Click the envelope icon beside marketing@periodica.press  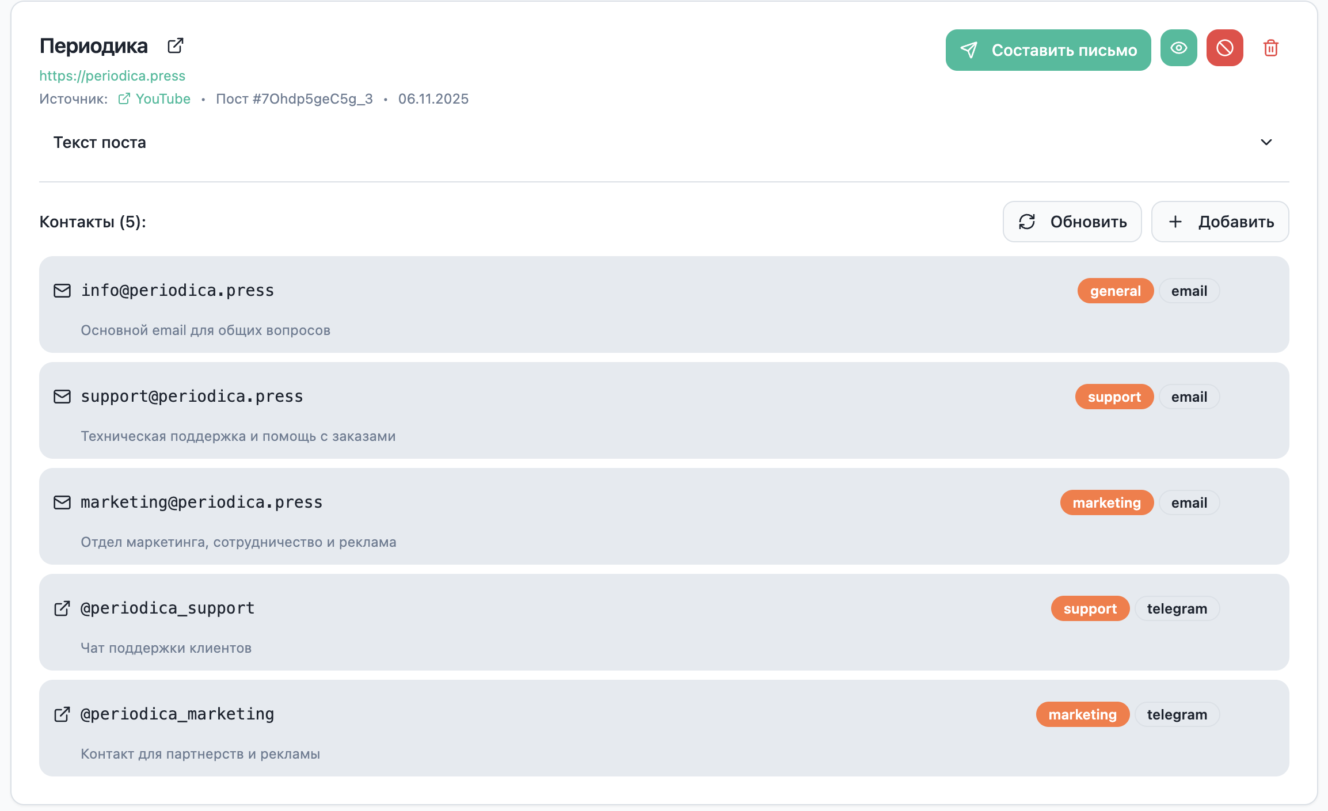(x=62, y=502)
